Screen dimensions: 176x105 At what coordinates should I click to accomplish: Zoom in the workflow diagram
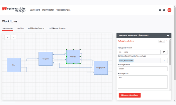tap(7, 37)
